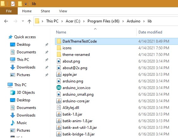Screen dimensions: 178x138
Task: Open the Share ribbon tab
Action: click(x=45, y=11)
